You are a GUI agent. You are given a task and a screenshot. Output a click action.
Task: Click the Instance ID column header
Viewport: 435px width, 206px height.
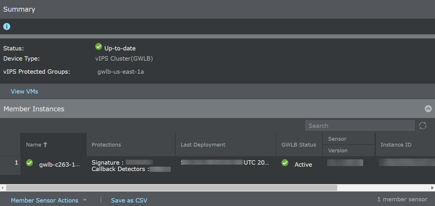point(405,145)
